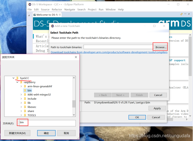Viewport: 193px width, 141px height.
Task: Click the 取消 cancel button
Action: coord(66,133)
